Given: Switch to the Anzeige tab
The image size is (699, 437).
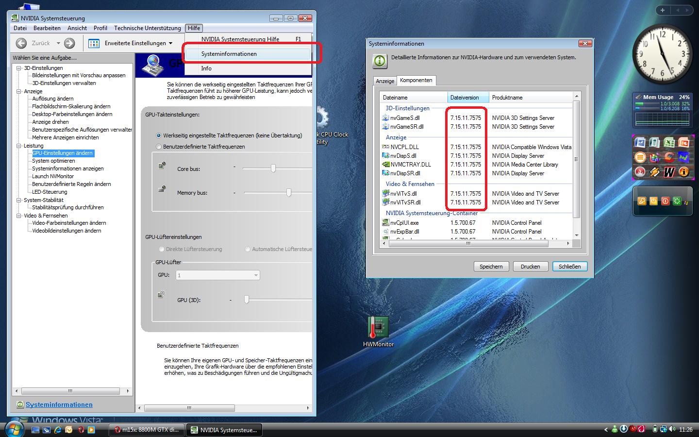Looking at the screenshot, I should coord(385,81).
